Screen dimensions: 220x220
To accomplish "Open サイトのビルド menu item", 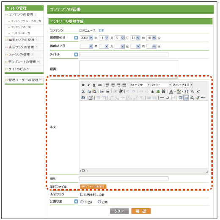I will [19, 69].
